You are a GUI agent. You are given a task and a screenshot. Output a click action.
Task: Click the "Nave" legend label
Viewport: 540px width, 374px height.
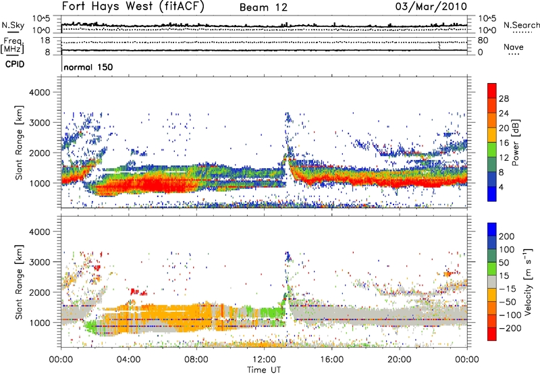tap(514, 47)
